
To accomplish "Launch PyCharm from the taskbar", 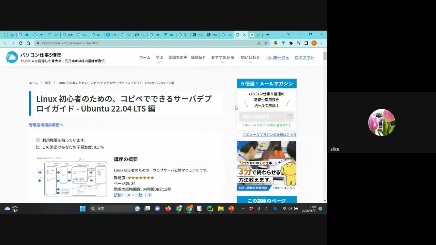I will pyautogui.click(x=210, y=209).
